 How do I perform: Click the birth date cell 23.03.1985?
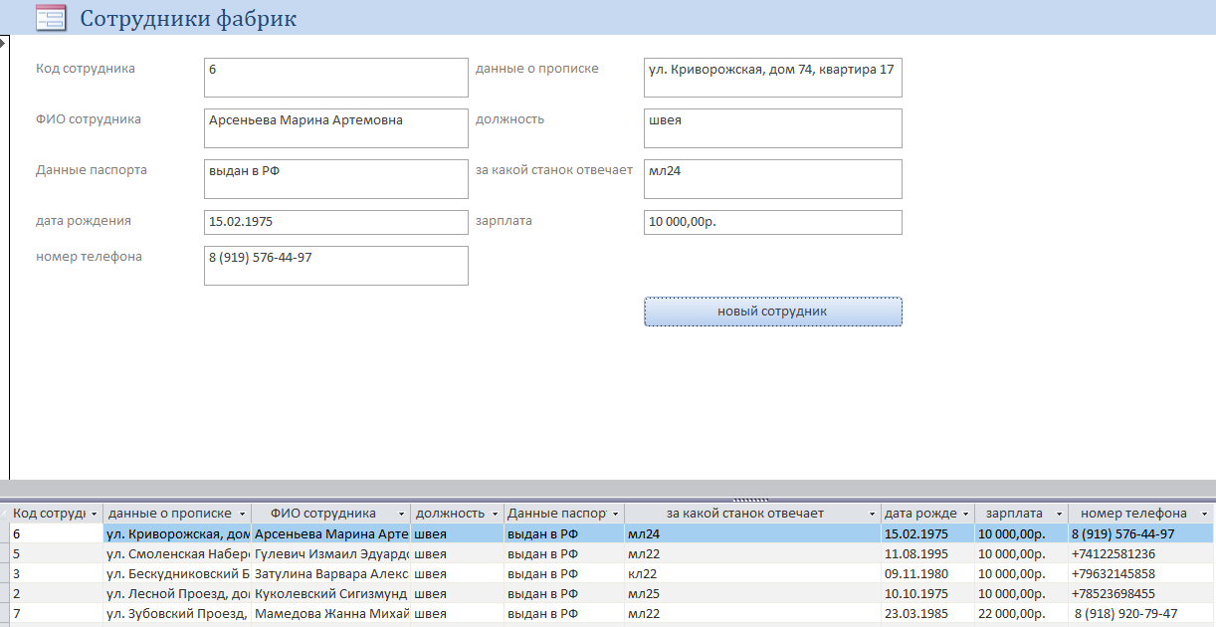928,613
